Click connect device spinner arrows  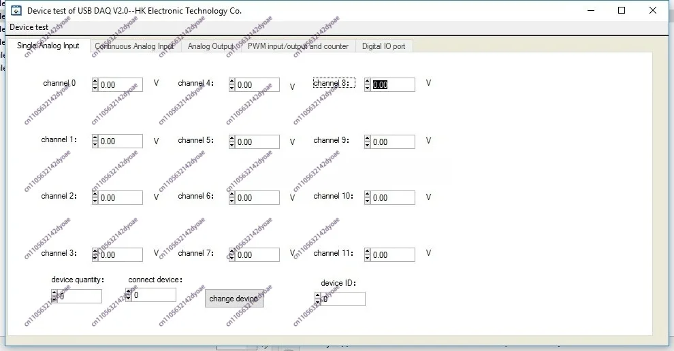128,295
